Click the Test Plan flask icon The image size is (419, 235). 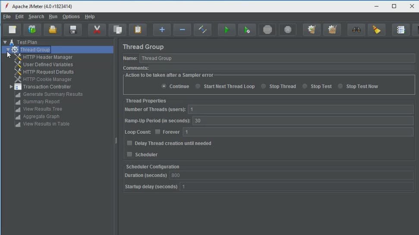(x=12, y=42)
